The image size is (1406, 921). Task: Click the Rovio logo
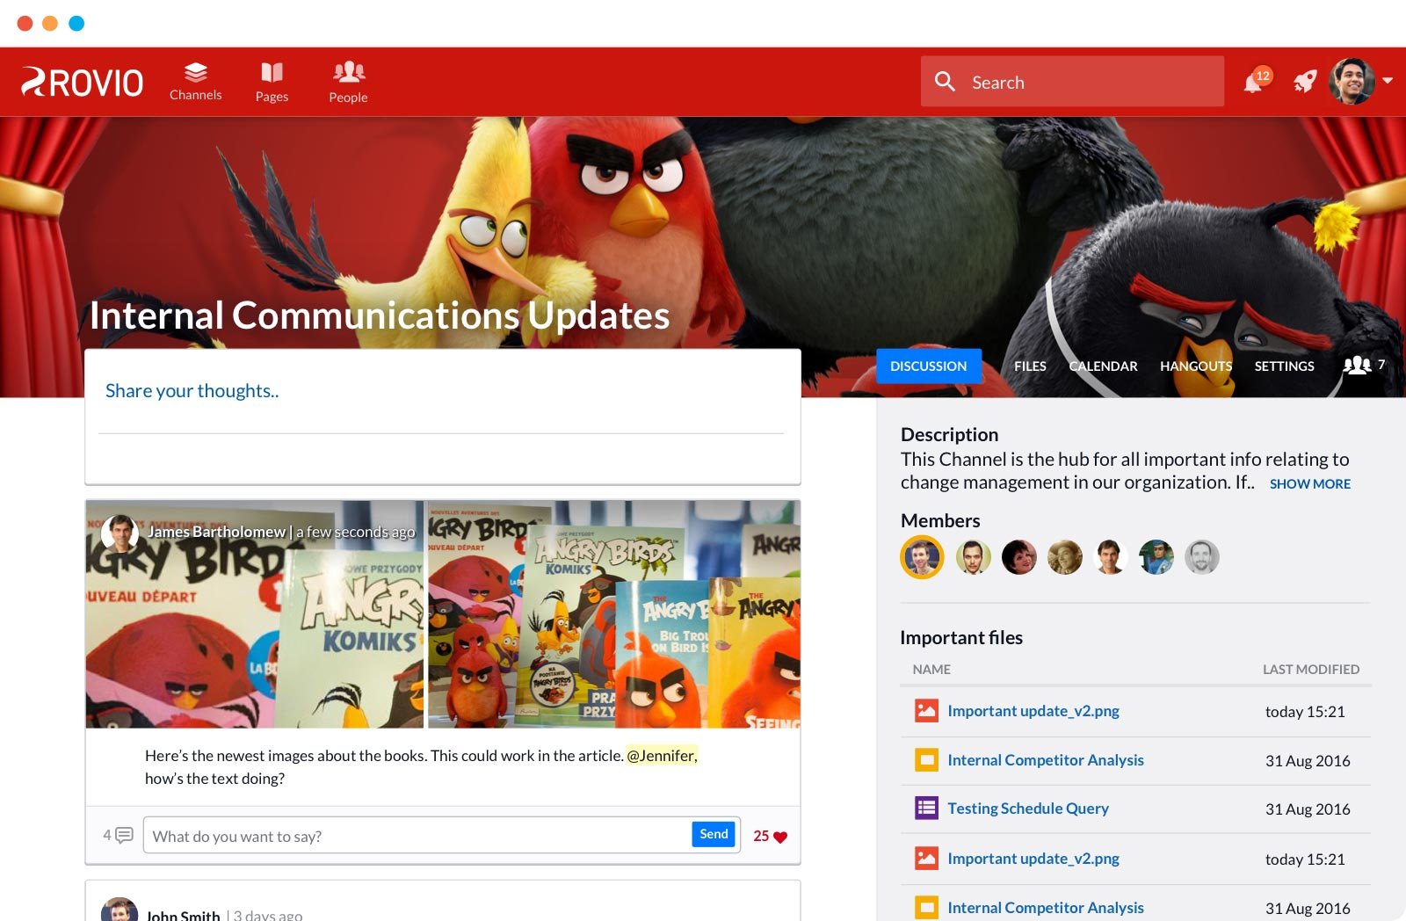click(83, 82)
